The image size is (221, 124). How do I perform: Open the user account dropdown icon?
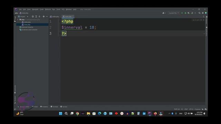[x=164, y=13]
